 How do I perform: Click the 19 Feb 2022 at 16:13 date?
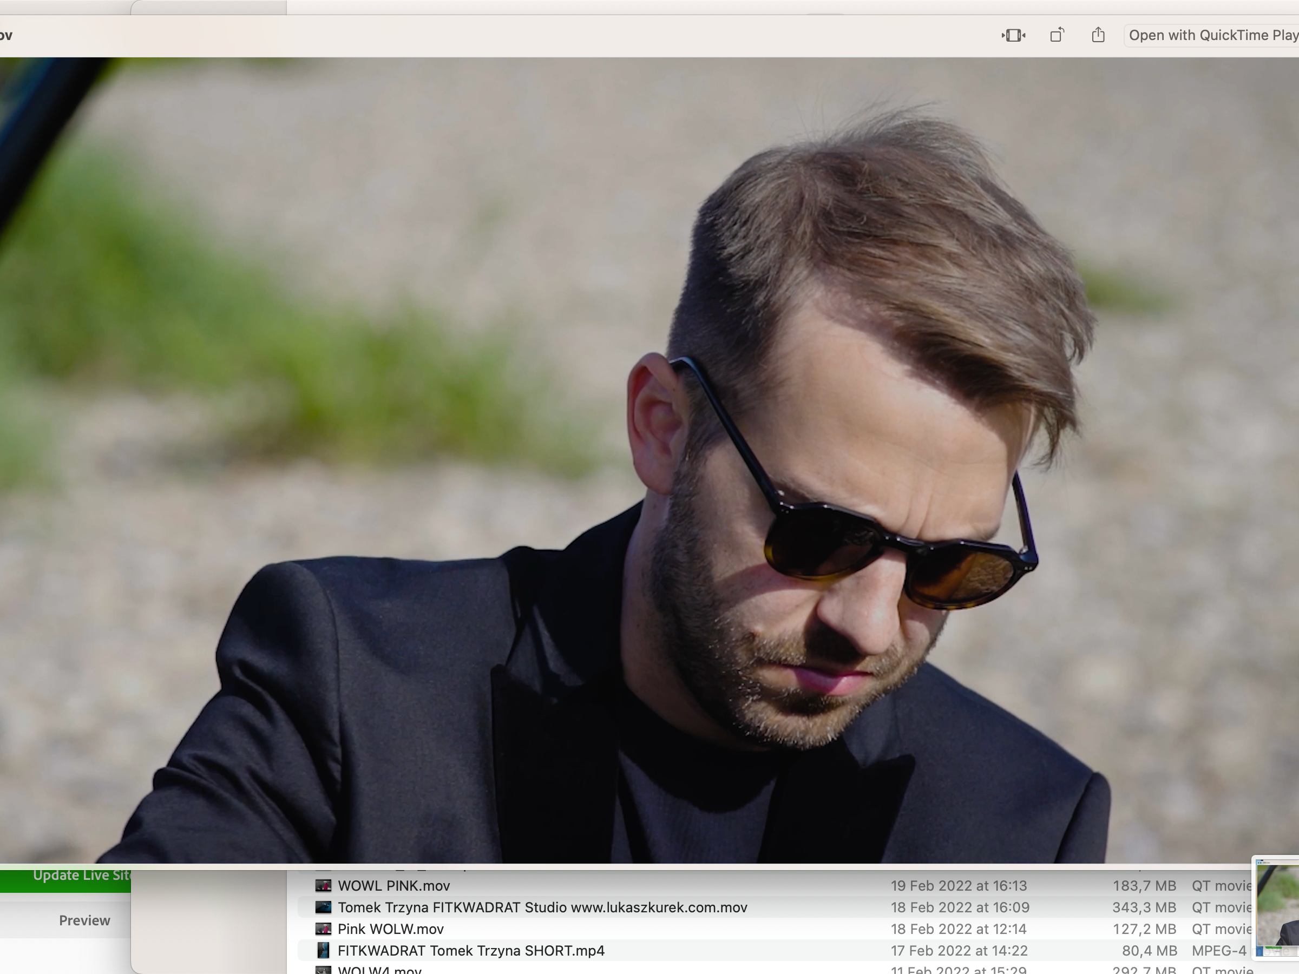pos(959,885)
